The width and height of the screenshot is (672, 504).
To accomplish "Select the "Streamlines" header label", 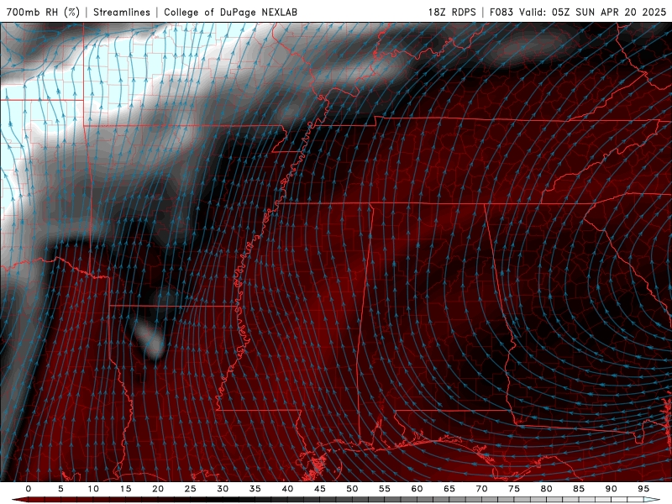I will (122, 12).
